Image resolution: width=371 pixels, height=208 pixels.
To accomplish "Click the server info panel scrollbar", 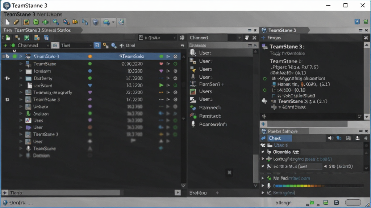I will point(367,81).
